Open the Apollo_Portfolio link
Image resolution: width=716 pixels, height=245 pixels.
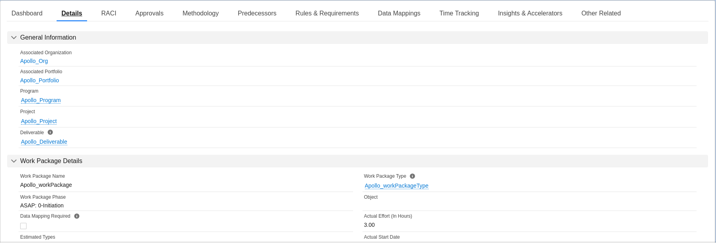coord(40,80)
